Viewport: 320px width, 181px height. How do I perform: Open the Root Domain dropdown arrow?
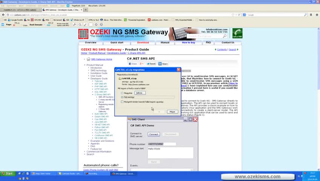point(44,25)
